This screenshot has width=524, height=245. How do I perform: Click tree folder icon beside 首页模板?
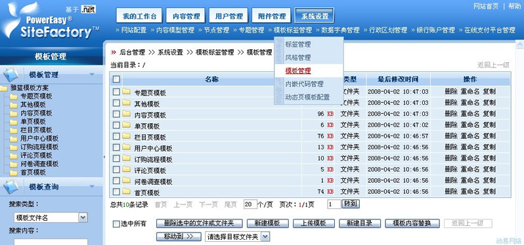[x=13, y=173]
